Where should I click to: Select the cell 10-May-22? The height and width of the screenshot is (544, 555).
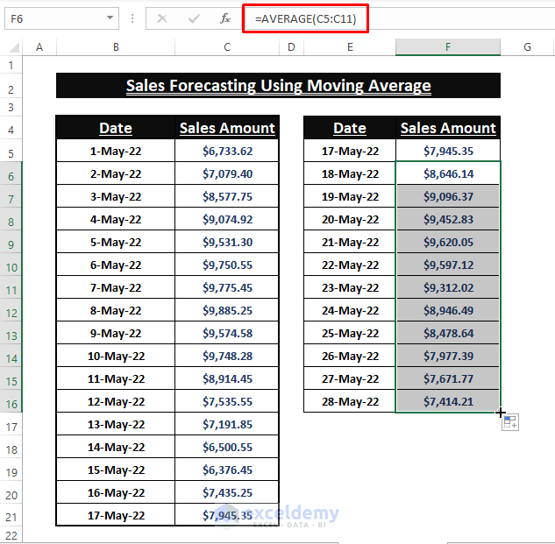[116, 357]
